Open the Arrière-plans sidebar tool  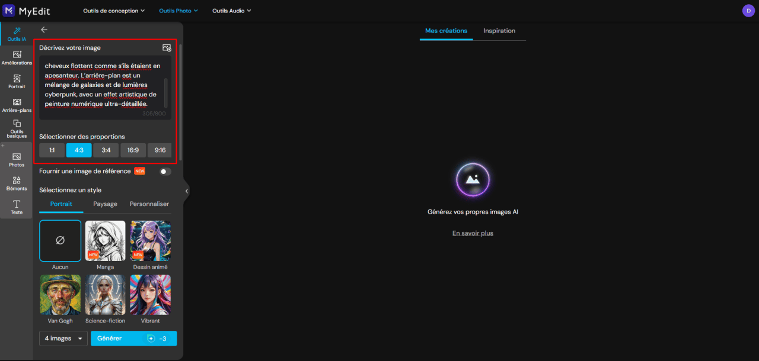pos(17,105)
